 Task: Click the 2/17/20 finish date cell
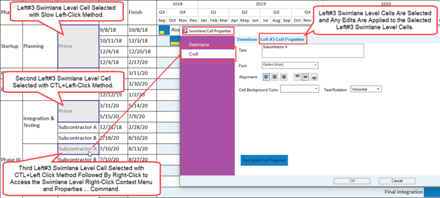tap(142, 62)
